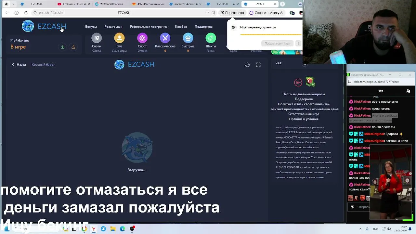Open the Поддержка link in the footer
Image resolution: width=416 pixels, height=234 pixels.
click(304, 99)
